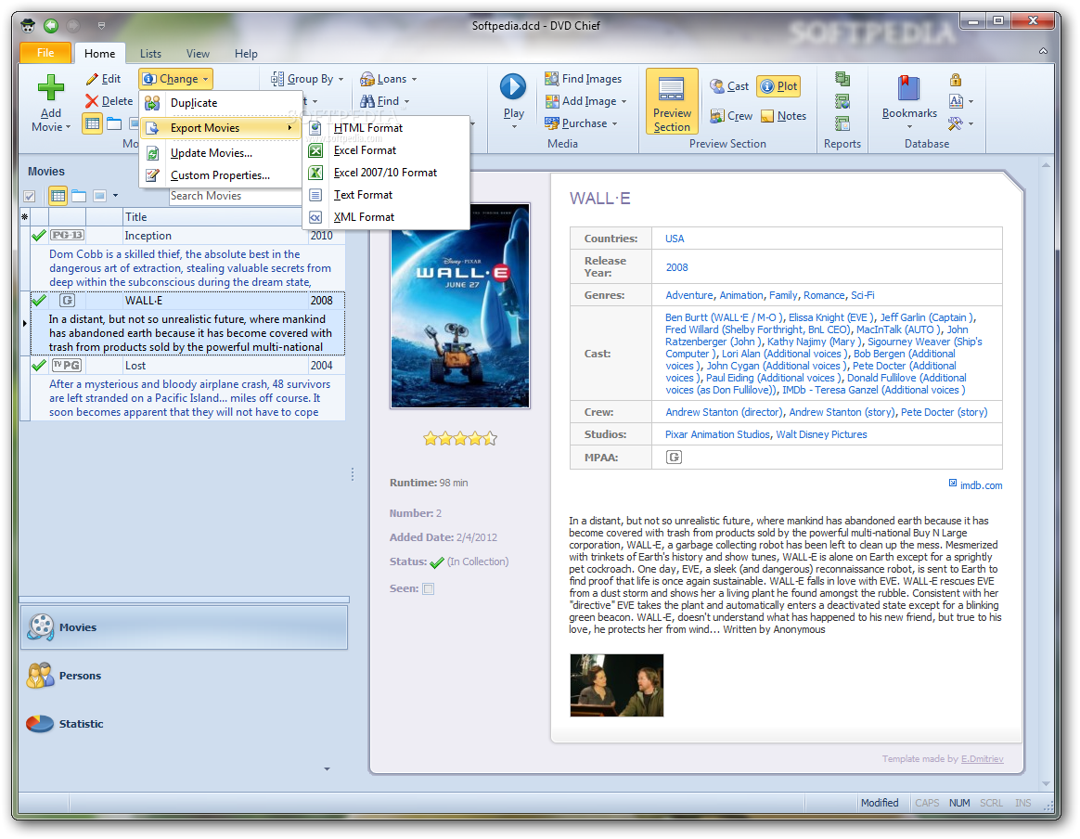Choose Update Movies... from the Change menu
1080x839 pixels.
[x=221, y=153]
